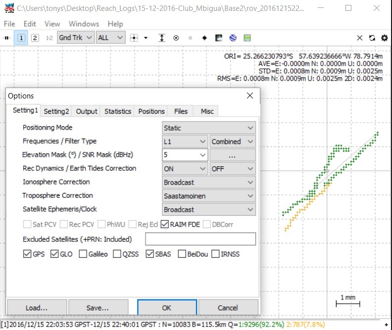Click the greyed small circle toolbar icon
The image size is (392, 330).
click(x=190, y=38)
